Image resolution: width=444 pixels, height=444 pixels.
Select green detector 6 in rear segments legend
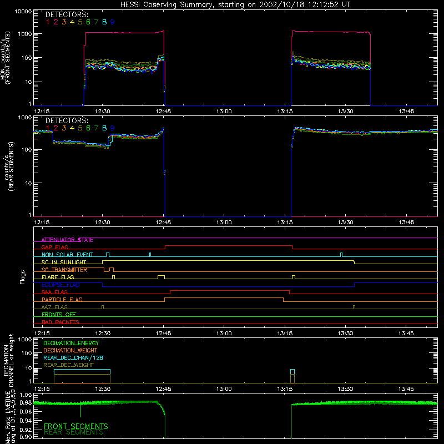[x=88, y=128]
